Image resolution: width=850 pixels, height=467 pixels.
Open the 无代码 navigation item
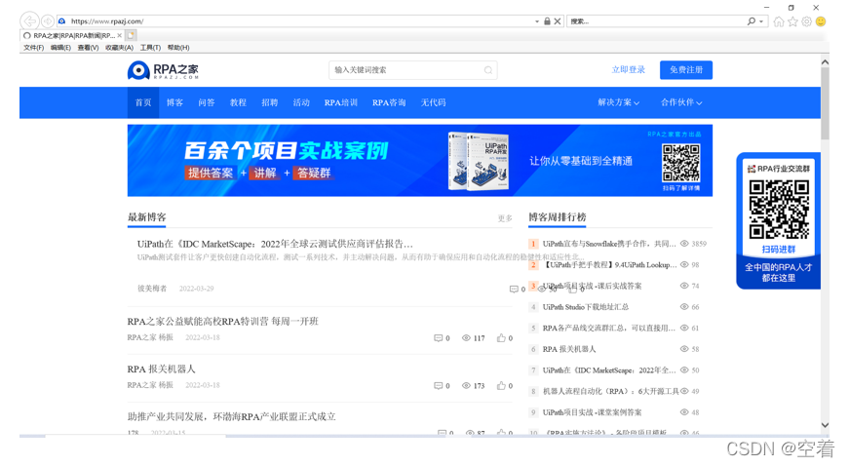click(x=433, y=102)
